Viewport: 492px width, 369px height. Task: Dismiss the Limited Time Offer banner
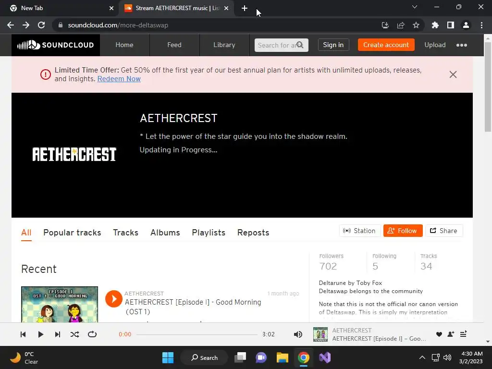coord(453,74)
